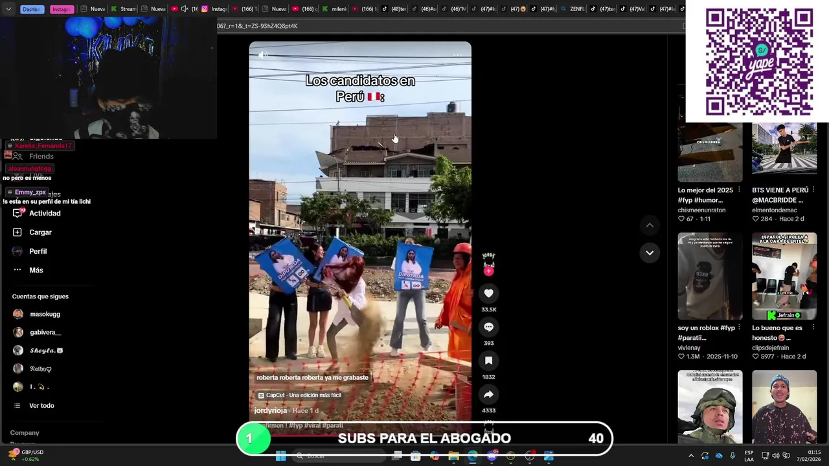829x466 pixels.
Task: Switch to Stream browser tab
Action: click(123, 9)
